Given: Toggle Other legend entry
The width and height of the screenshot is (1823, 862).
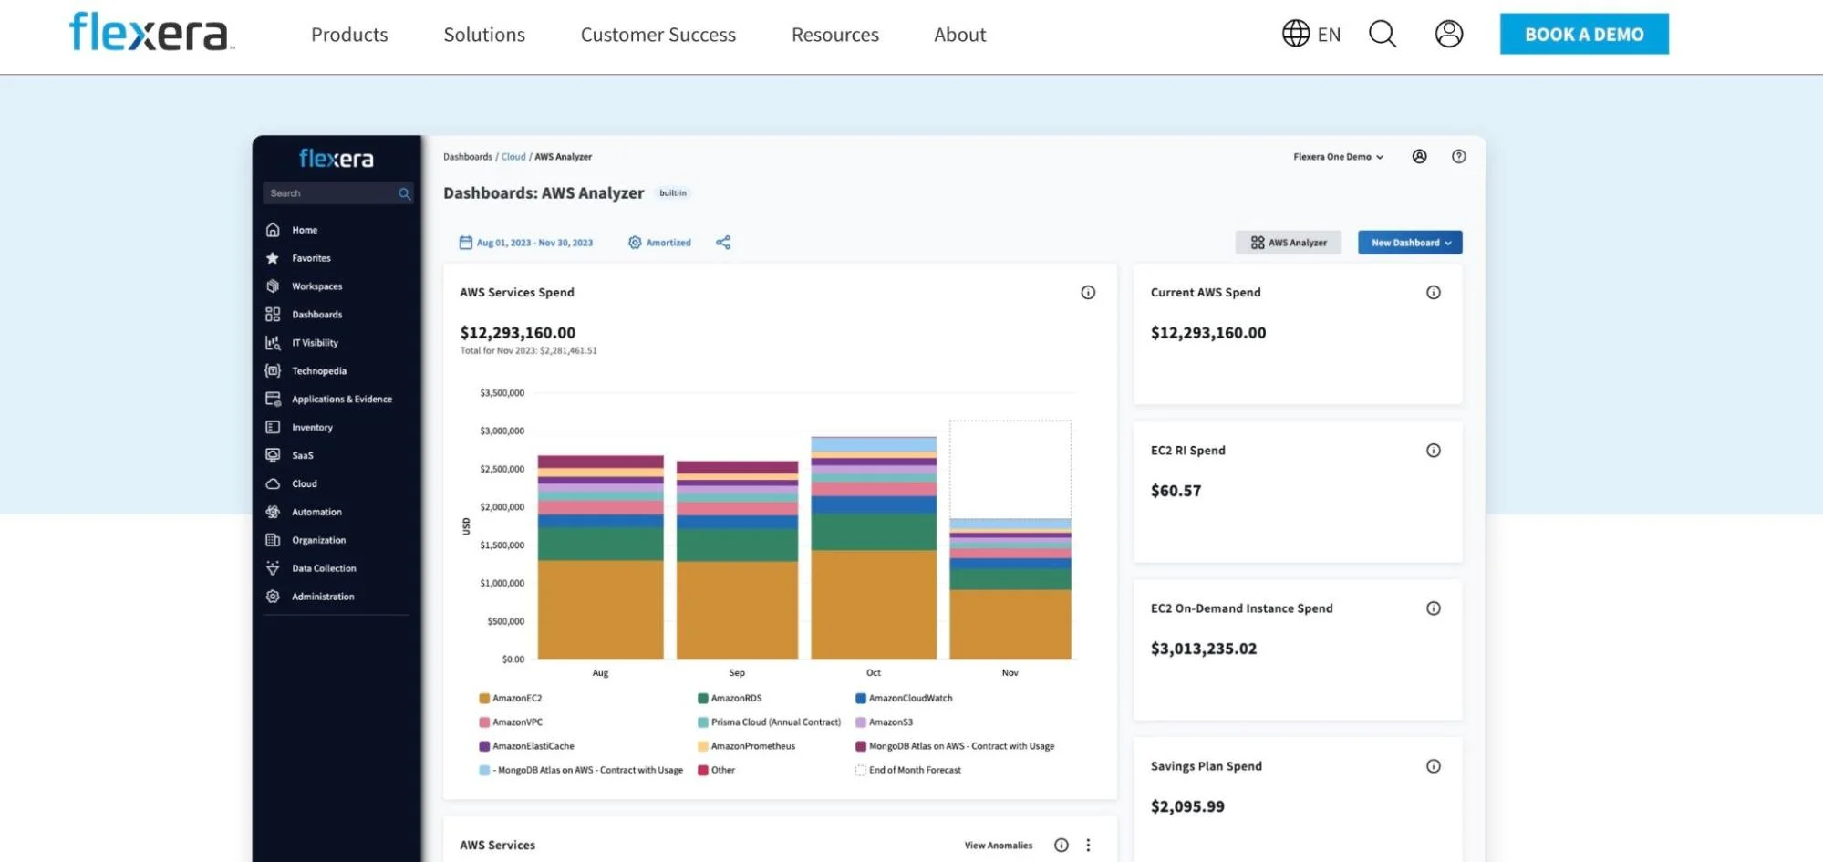Looking at the screenshot, I should [x=717, y=770].
